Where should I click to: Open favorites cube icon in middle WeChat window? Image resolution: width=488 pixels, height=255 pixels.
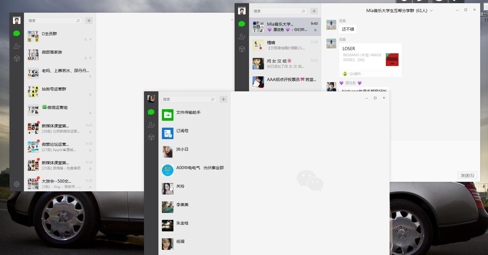151,137
